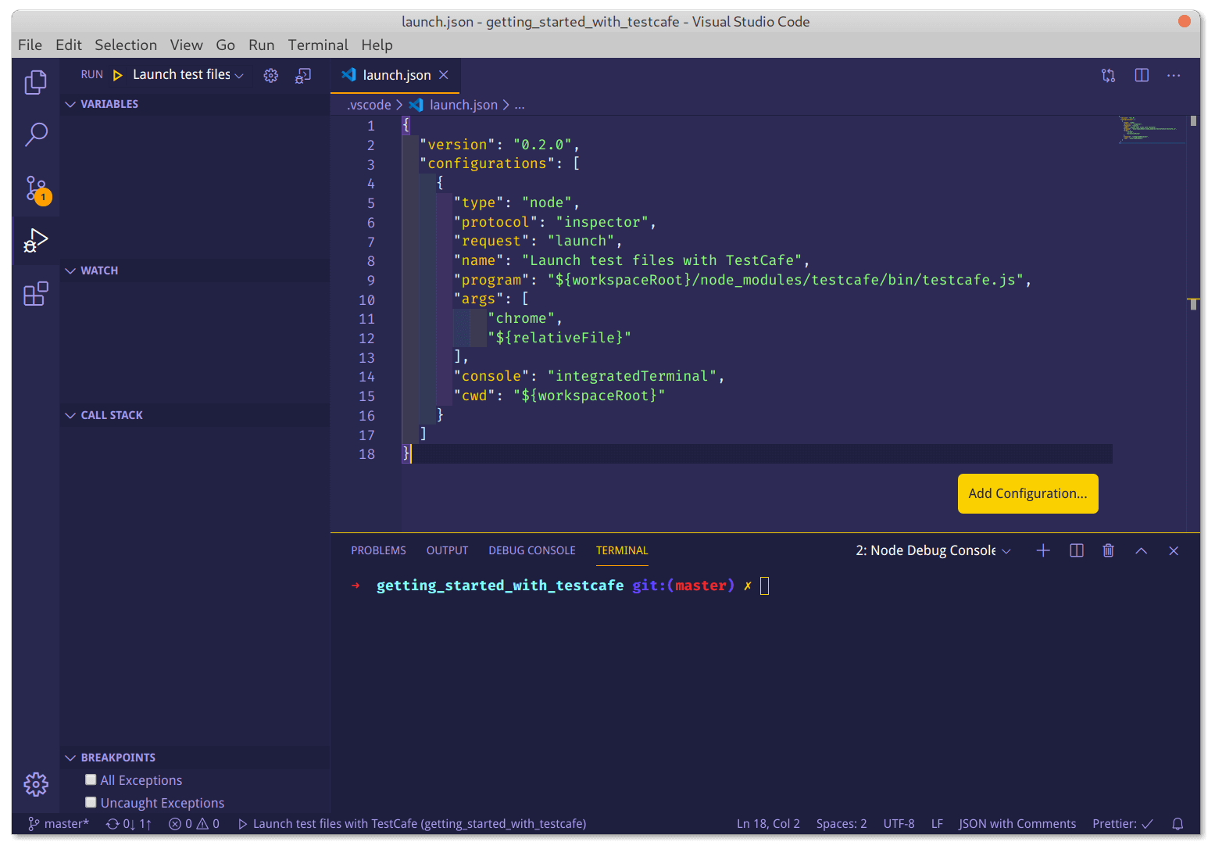Image resolution: width=1215 pixels, height=849 pixels.
Task: Enable Uncaught Exceptions breakpoint
Action: pos(91,802)
